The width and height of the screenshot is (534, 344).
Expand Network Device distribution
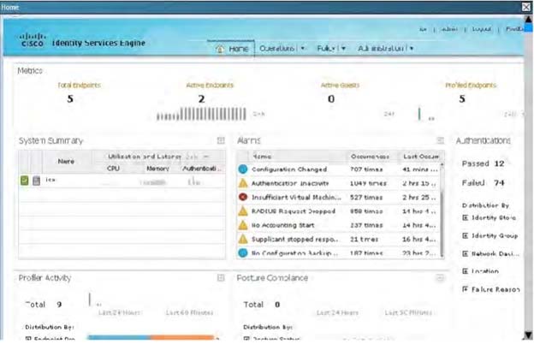click(x=466, y=254)
